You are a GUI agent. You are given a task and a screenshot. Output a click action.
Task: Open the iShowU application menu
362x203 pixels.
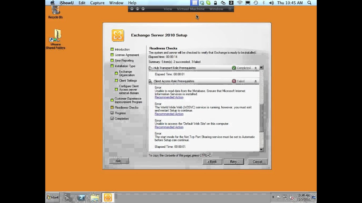coord(66,3)
